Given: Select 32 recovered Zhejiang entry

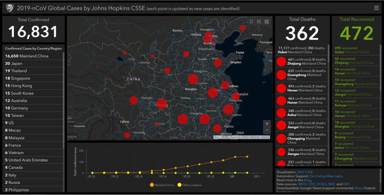Looking at the screenshot, I should tap(356, 61).
